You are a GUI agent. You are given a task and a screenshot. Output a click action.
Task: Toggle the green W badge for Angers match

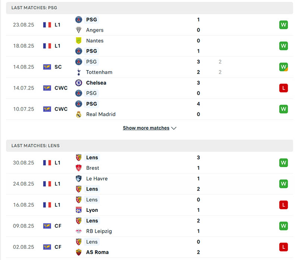(x=284, y=25)
